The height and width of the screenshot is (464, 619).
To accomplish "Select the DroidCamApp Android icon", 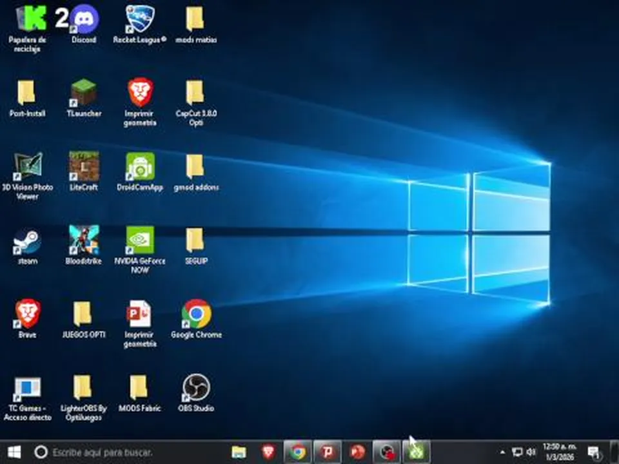I will point(140,172).
